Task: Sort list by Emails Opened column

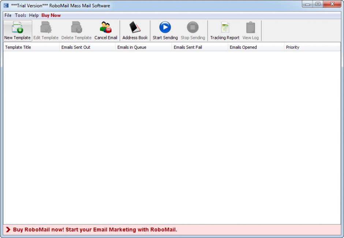Action: click(243, 47)
